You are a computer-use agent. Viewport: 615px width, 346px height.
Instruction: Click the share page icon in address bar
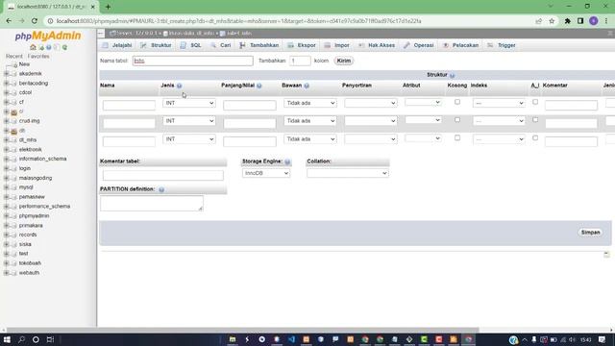[538, 21]
